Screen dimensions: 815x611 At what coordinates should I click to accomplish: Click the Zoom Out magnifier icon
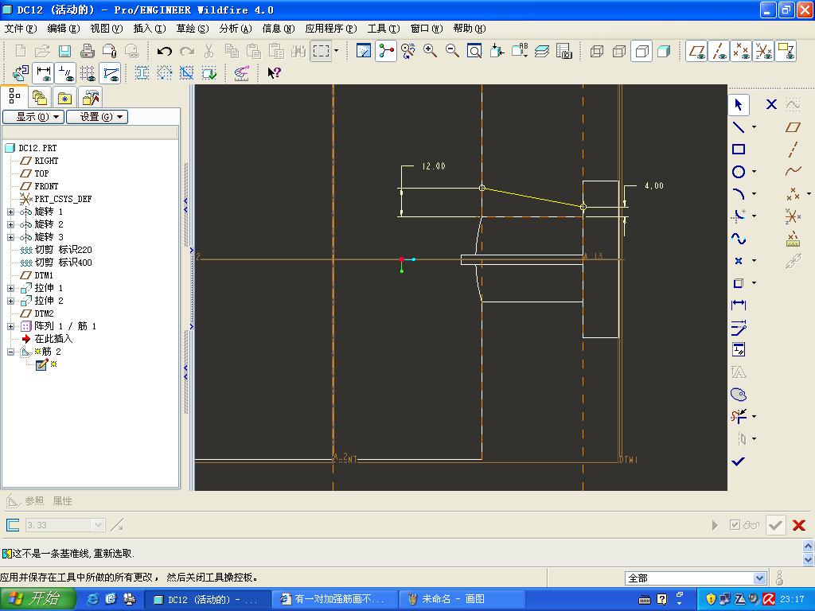(452, 51)
